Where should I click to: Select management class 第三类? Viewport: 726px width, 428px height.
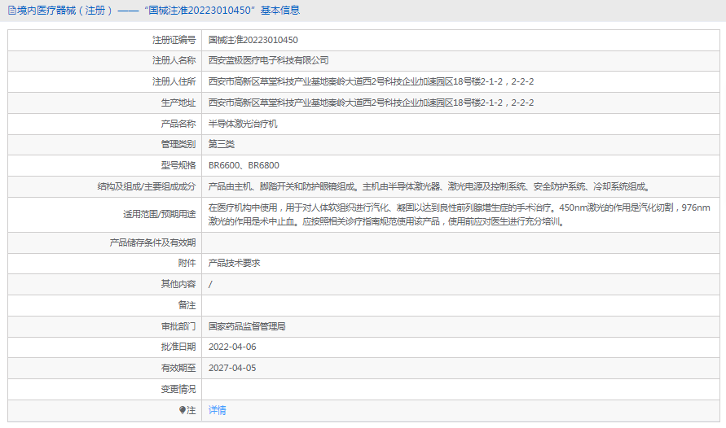point(222,144)
